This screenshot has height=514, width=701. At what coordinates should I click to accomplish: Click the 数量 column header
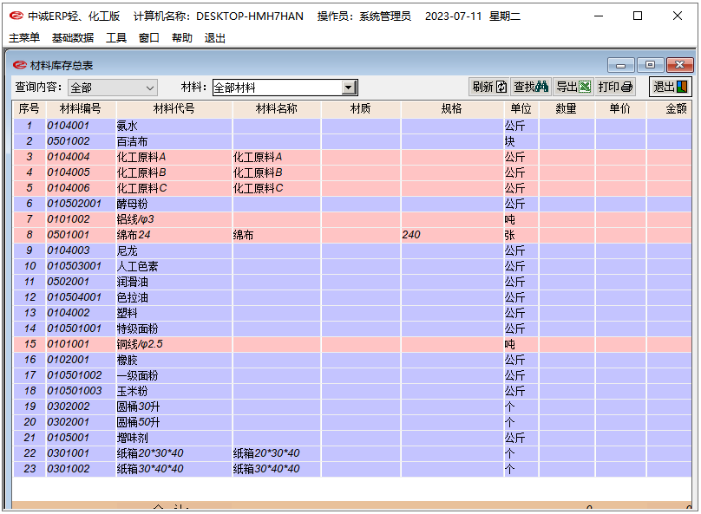(567, 109)
